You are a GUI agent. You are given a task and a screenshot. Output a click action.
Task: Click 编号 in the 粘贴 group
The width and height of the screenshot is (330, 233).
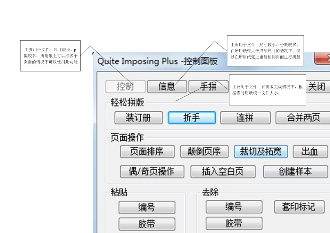[147, 208]
